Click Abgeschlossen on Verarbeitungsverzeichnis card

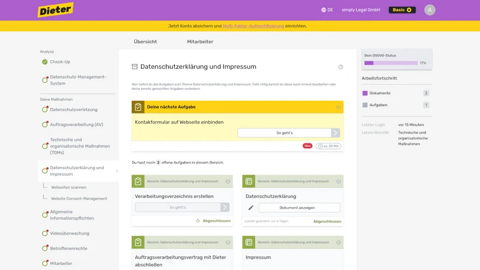click(217, 221)
